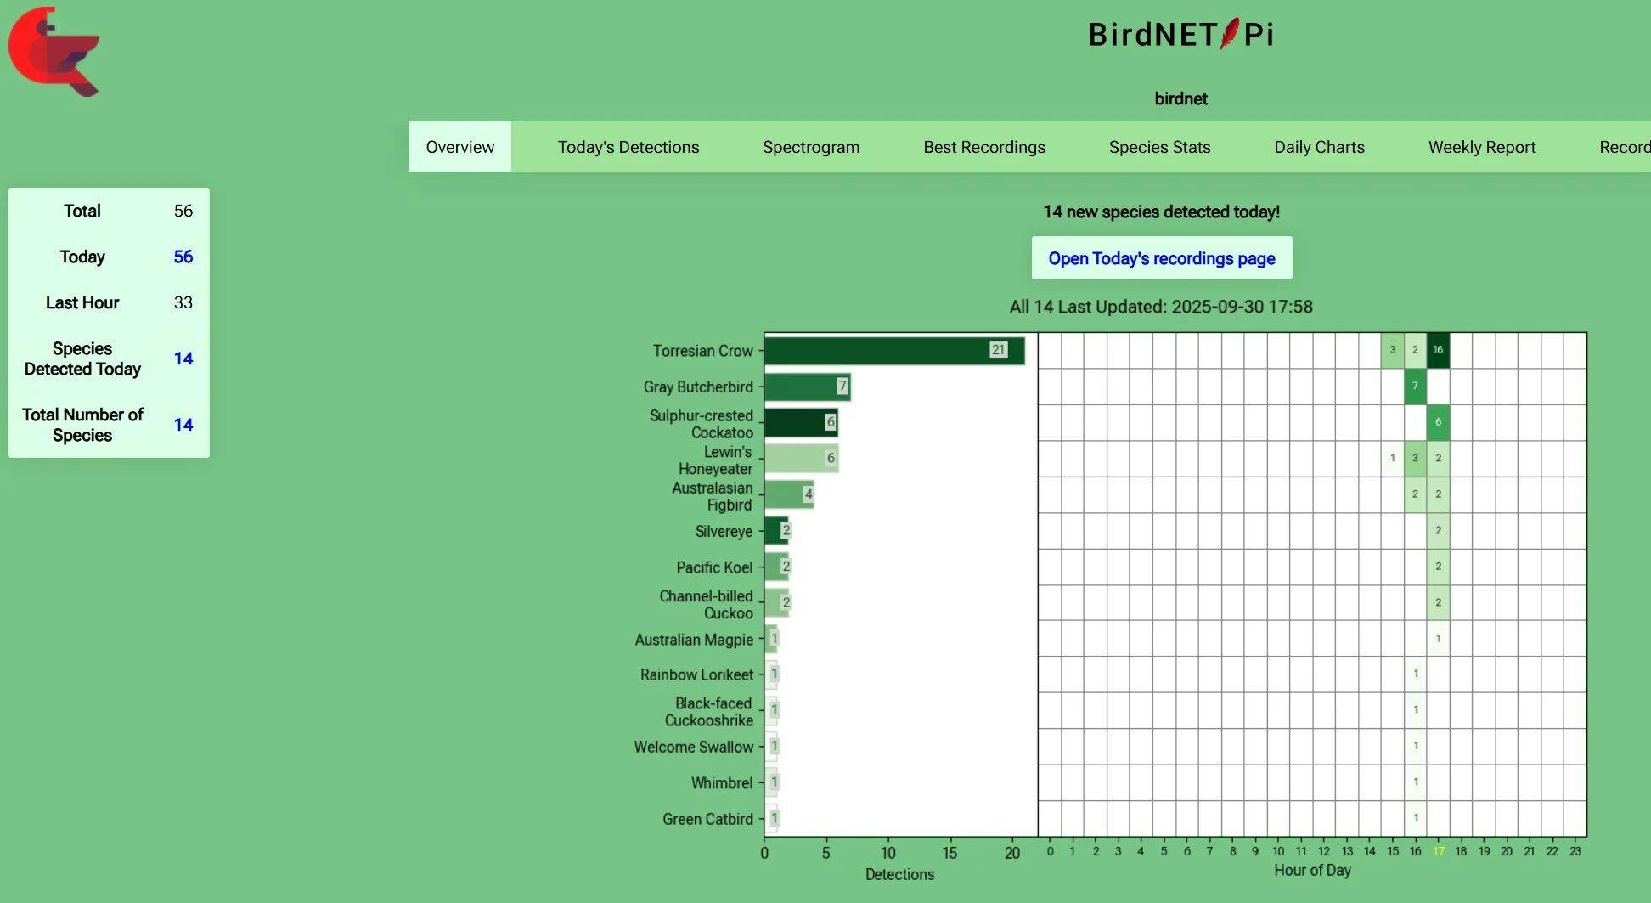Open the Overview tab
Viewport: 1651px width, 903px height.
(x=459, y=147)
